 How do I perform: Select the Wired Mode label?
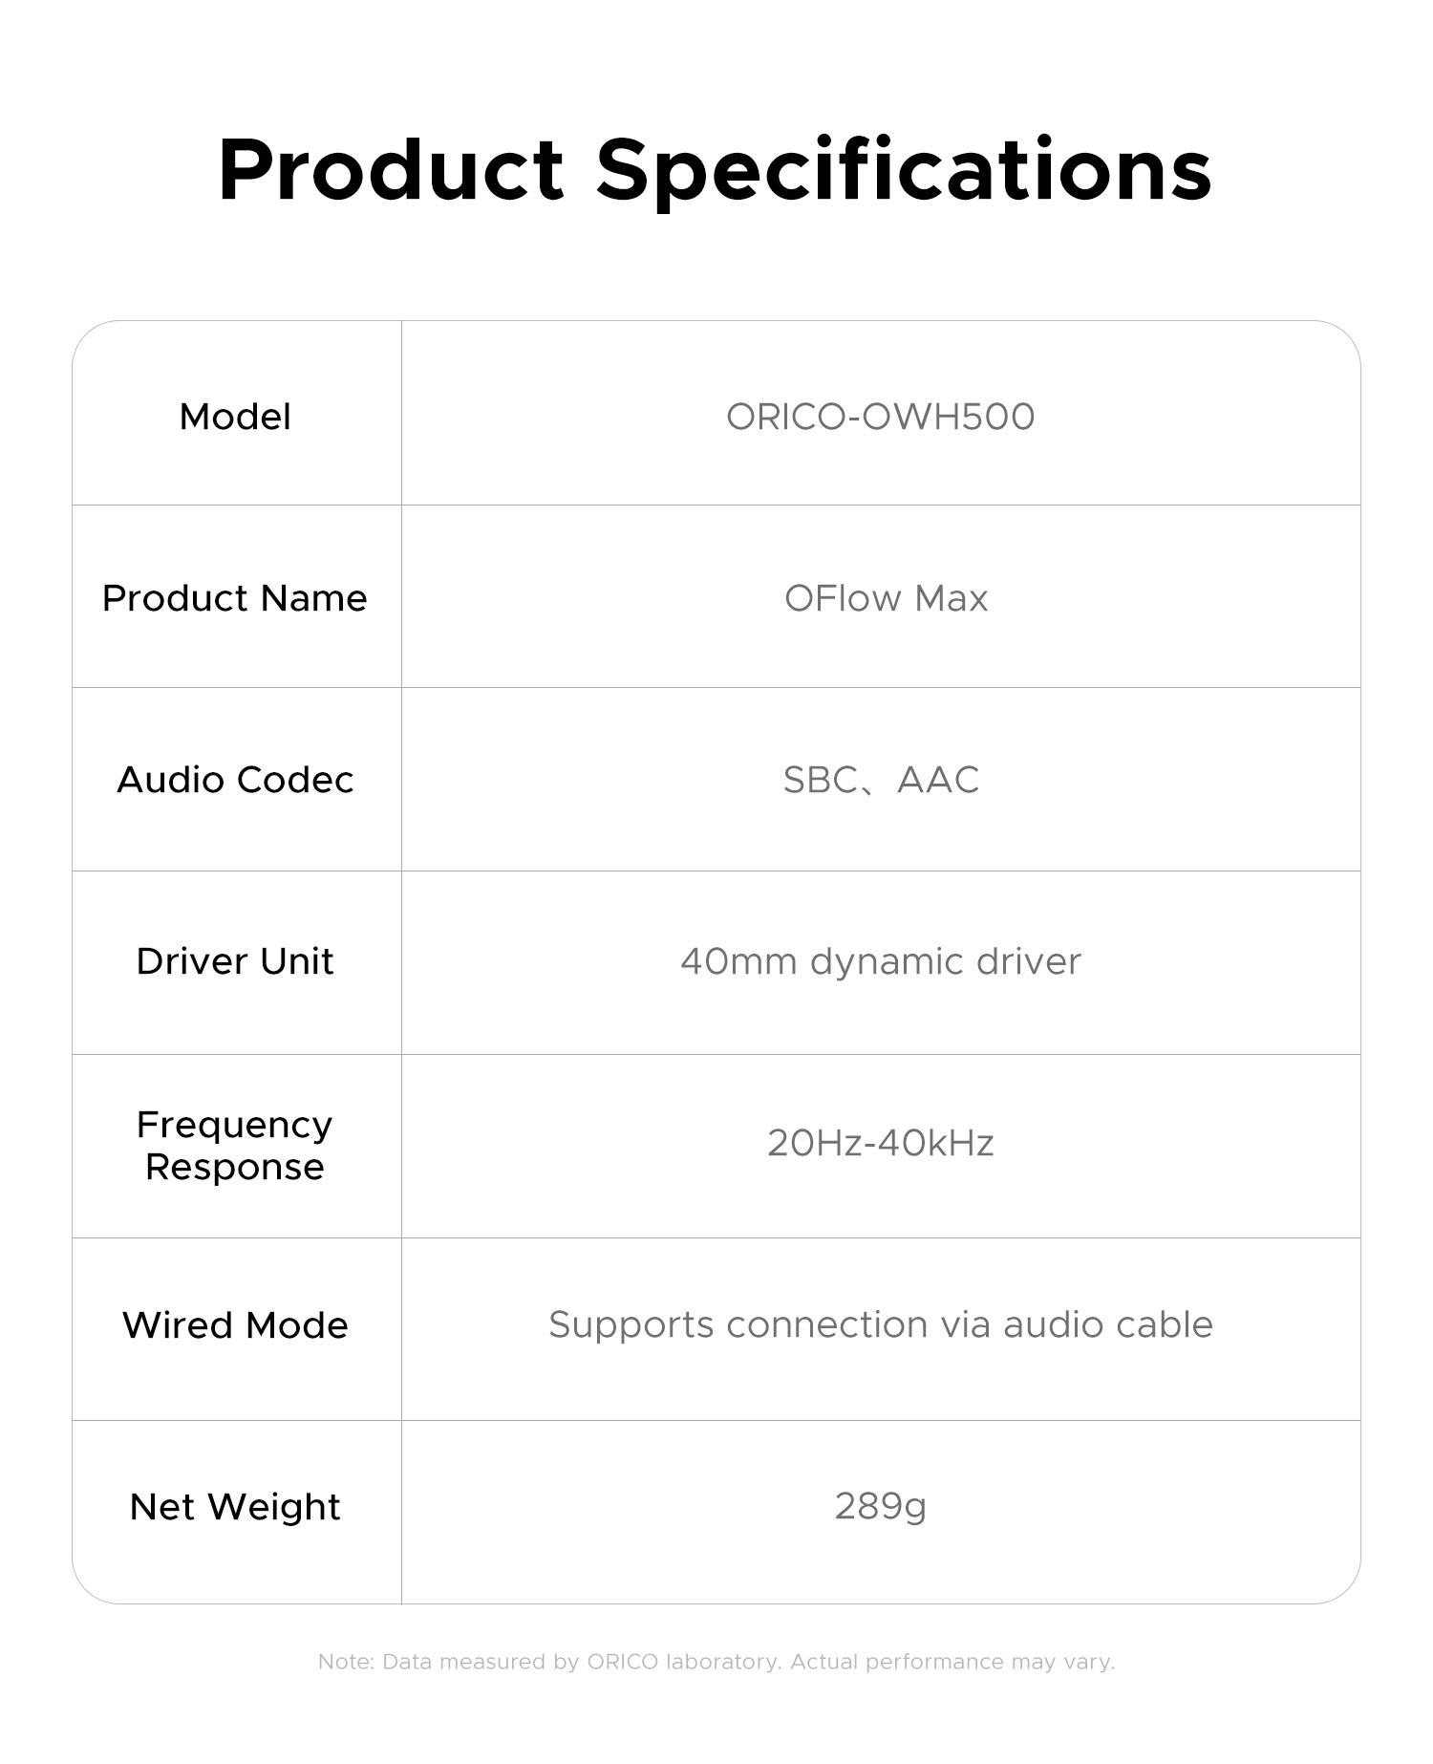pyautogui.click(x=235, y=1325)
